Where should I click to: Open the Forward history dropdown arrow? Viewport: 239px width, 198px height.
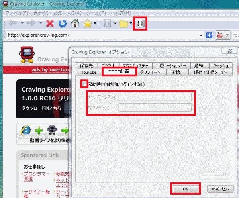41,23
